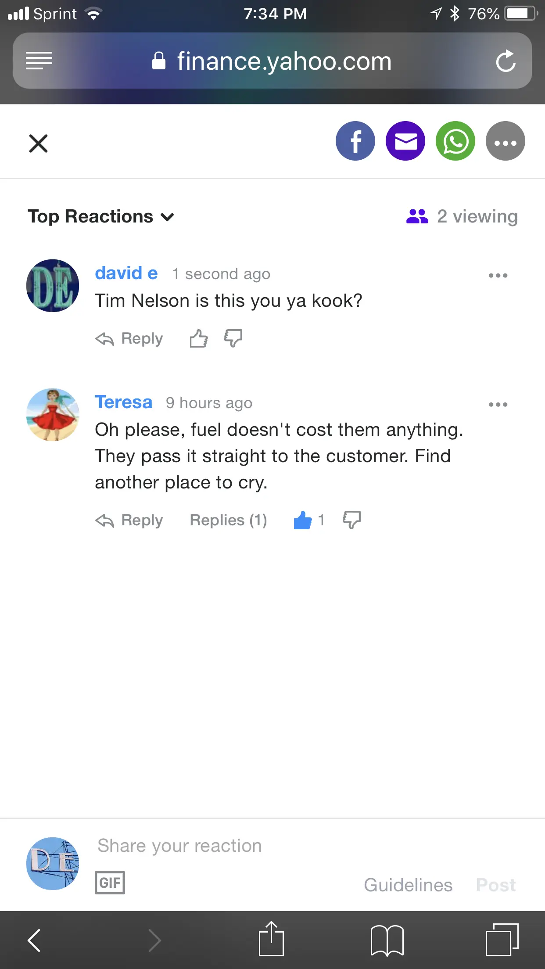Open Safari bookmarks book icon
The width and height of the screenshot is (545, 969).
coord(387,940)
